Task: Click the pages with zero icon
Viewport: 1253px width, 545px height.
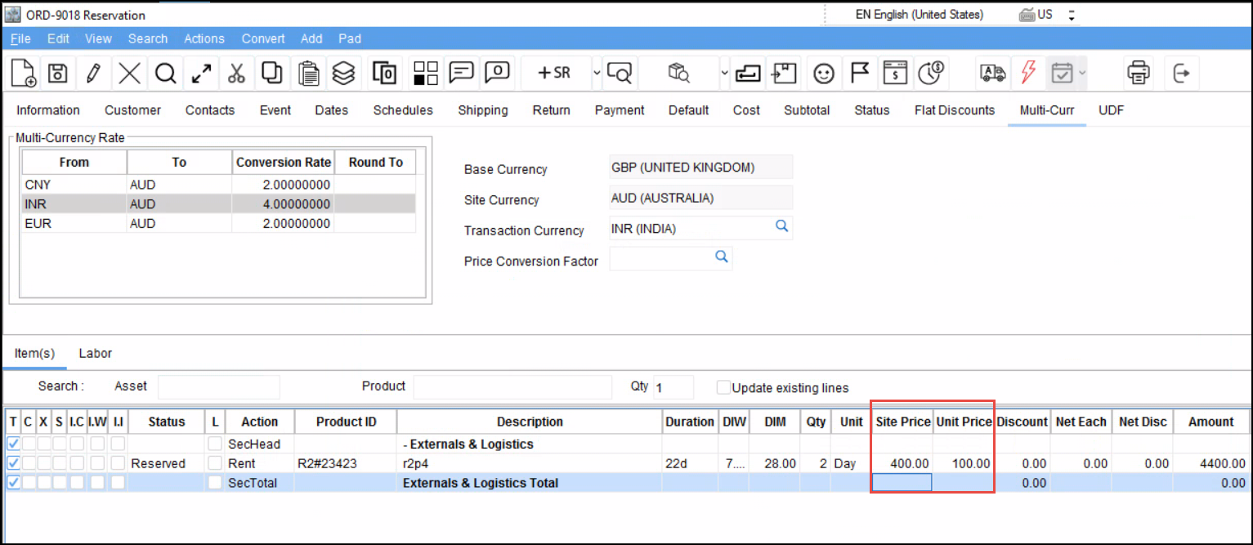Action: [385, 74]
